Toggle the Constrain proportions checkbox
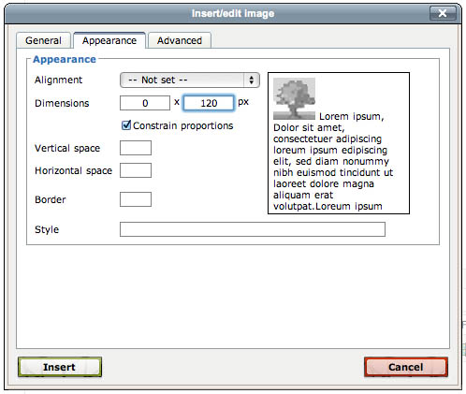Screen dimensions: 466x394 126,125
